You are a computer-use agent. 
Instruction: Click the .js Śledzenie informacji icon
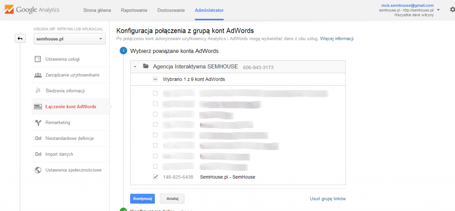point(38,91)
